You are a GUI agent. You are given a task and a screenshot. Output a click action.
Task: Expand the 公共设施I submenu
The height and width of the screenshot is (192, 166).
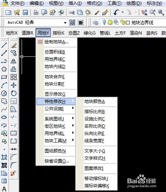tap(56, 109)
